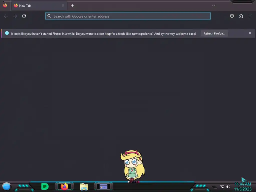Click the Refresh Firefox... button
The width and height of the screenshot is (256, 192).
pyautogui.click(x=214, y=33)
